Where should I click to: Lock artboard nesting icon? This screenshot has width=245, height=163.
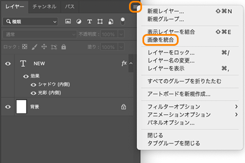tap(54, 47)
